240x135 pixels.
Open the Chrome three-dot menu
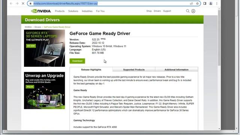coord(217,3)
